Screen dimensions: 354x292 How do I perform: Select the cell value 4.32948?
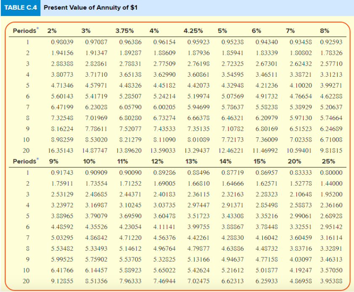[232, 86]
